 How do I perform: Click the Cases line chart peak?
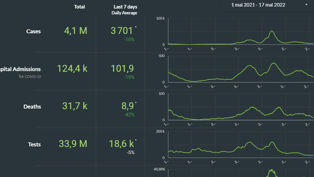coord(272,32)
